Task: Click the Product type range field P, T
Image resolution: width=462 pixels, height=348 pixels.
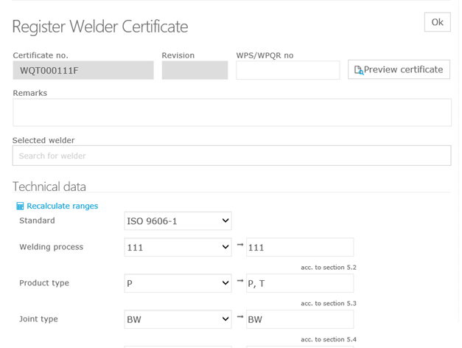Action: click(x=300, y=283)
